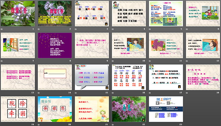
Task: Play animation star under slide 2
Action: [x=39, y=29]
